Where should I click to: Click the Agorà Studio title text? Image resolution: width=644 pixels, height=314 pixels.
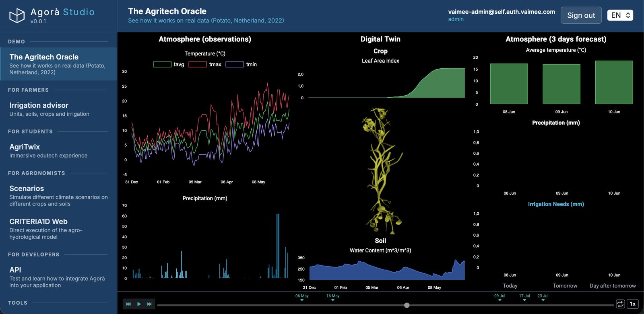point(62,12)
